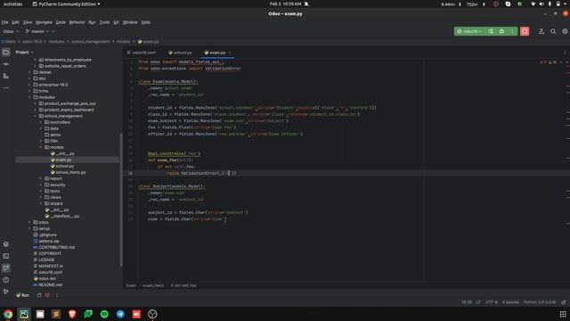Click the UTF-8 encoding indicator
This screenshot has width=570, height=321.
click(492, 302)
